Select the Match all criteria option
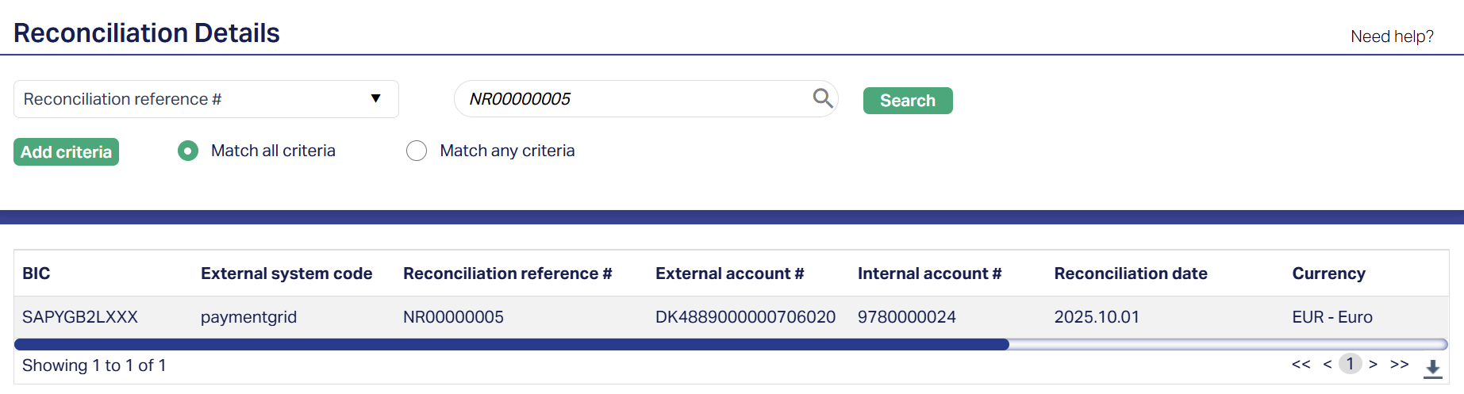This screenshot has height=394, width=1464. tap(189, 151)
